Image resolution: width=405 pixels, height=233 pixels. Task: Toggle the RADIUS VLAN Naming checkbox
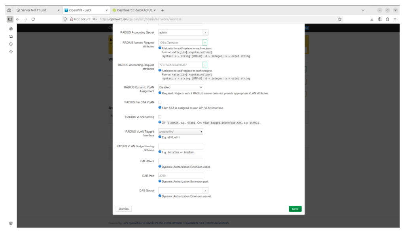click(x=160, y=117)
